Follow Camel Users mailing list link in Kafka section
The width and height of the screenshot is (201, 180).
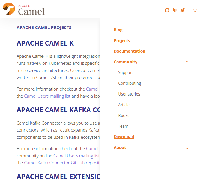click(76, 156)
